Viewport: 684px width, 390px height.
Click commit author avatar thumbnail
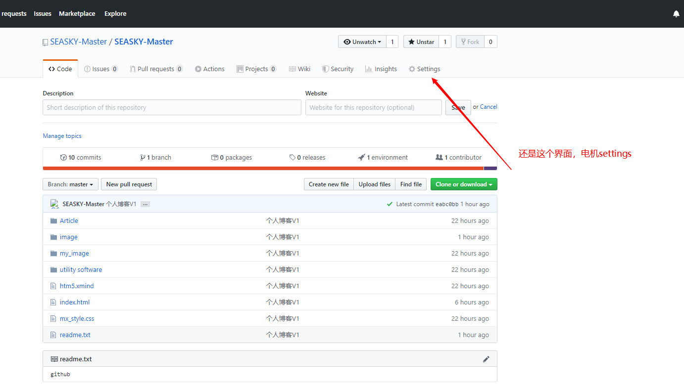click(54, 204)
